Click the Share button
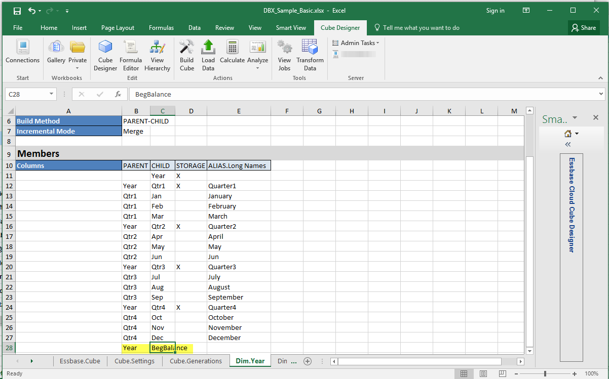609x379 pixels. (583, 28)
